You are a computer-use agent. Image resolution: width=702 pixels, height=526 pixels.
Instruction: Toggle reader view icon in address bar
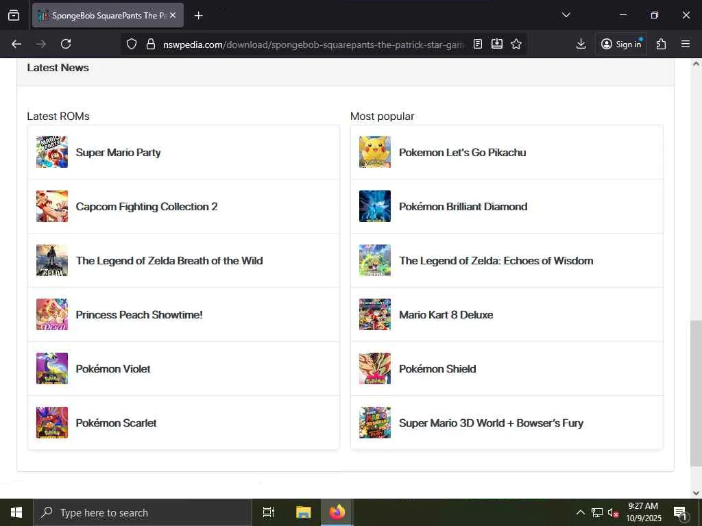(478, 44)
